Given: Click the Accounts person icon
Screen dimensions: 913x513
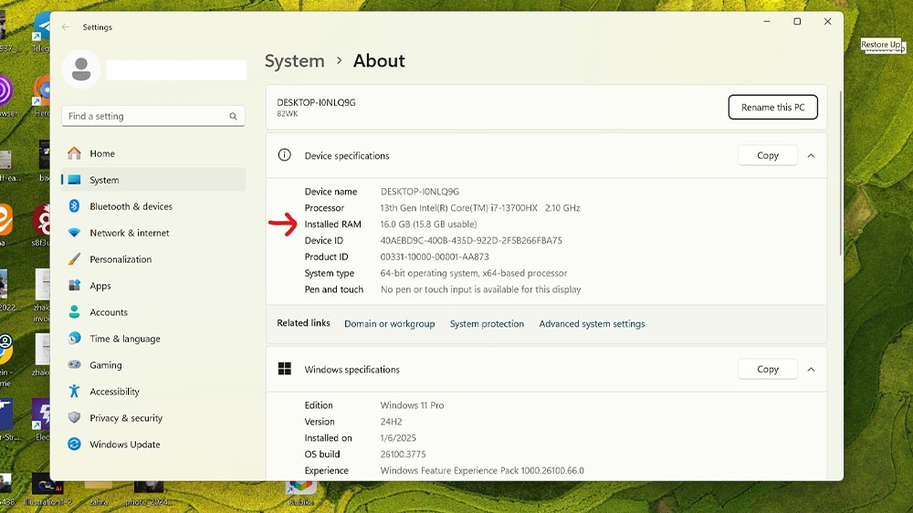Looking at the screenshot, I should pos(74,312).
